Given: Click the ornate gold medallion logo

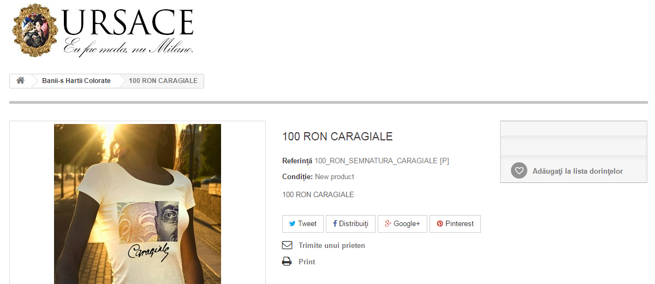Looking at the screenshot, I should [x=35, y=30].
